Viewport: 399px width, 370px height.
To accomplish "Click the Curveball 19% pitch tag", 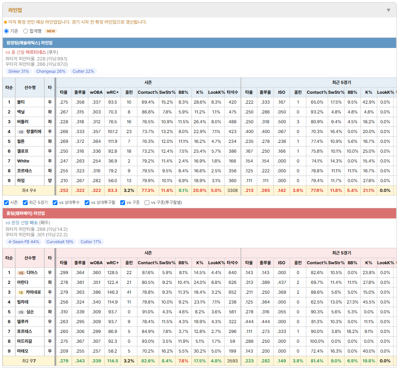I will pos(60,242).
